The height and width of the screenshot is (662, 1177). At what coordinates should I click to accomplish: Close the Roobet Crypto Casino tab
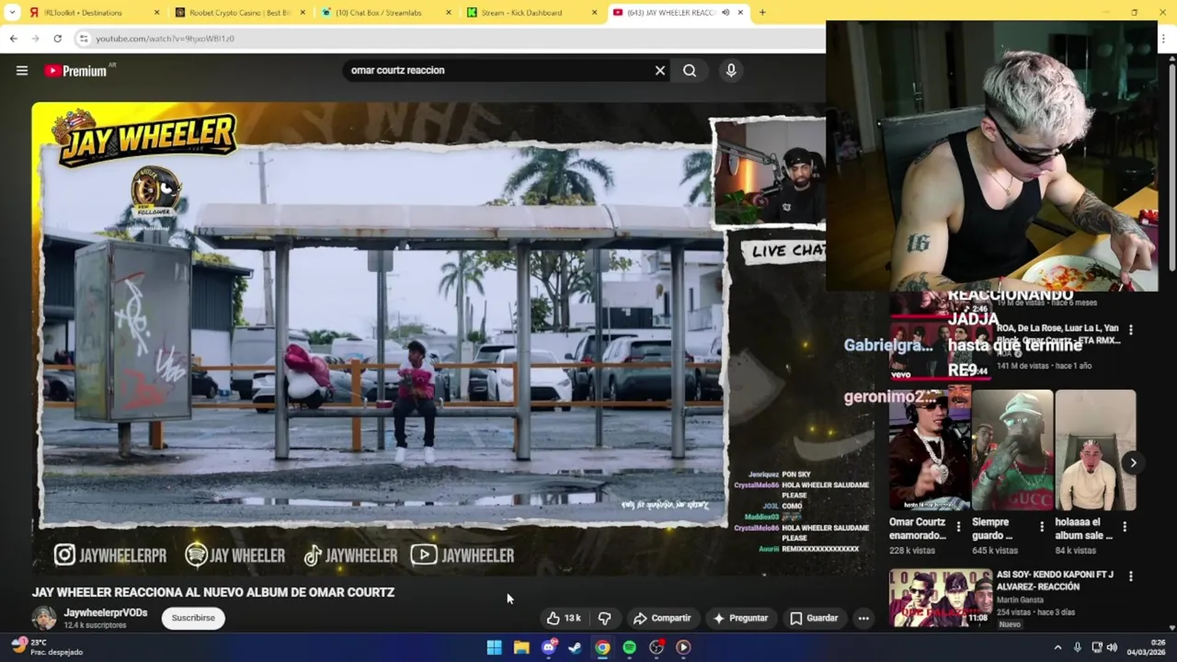coord(303,13)
